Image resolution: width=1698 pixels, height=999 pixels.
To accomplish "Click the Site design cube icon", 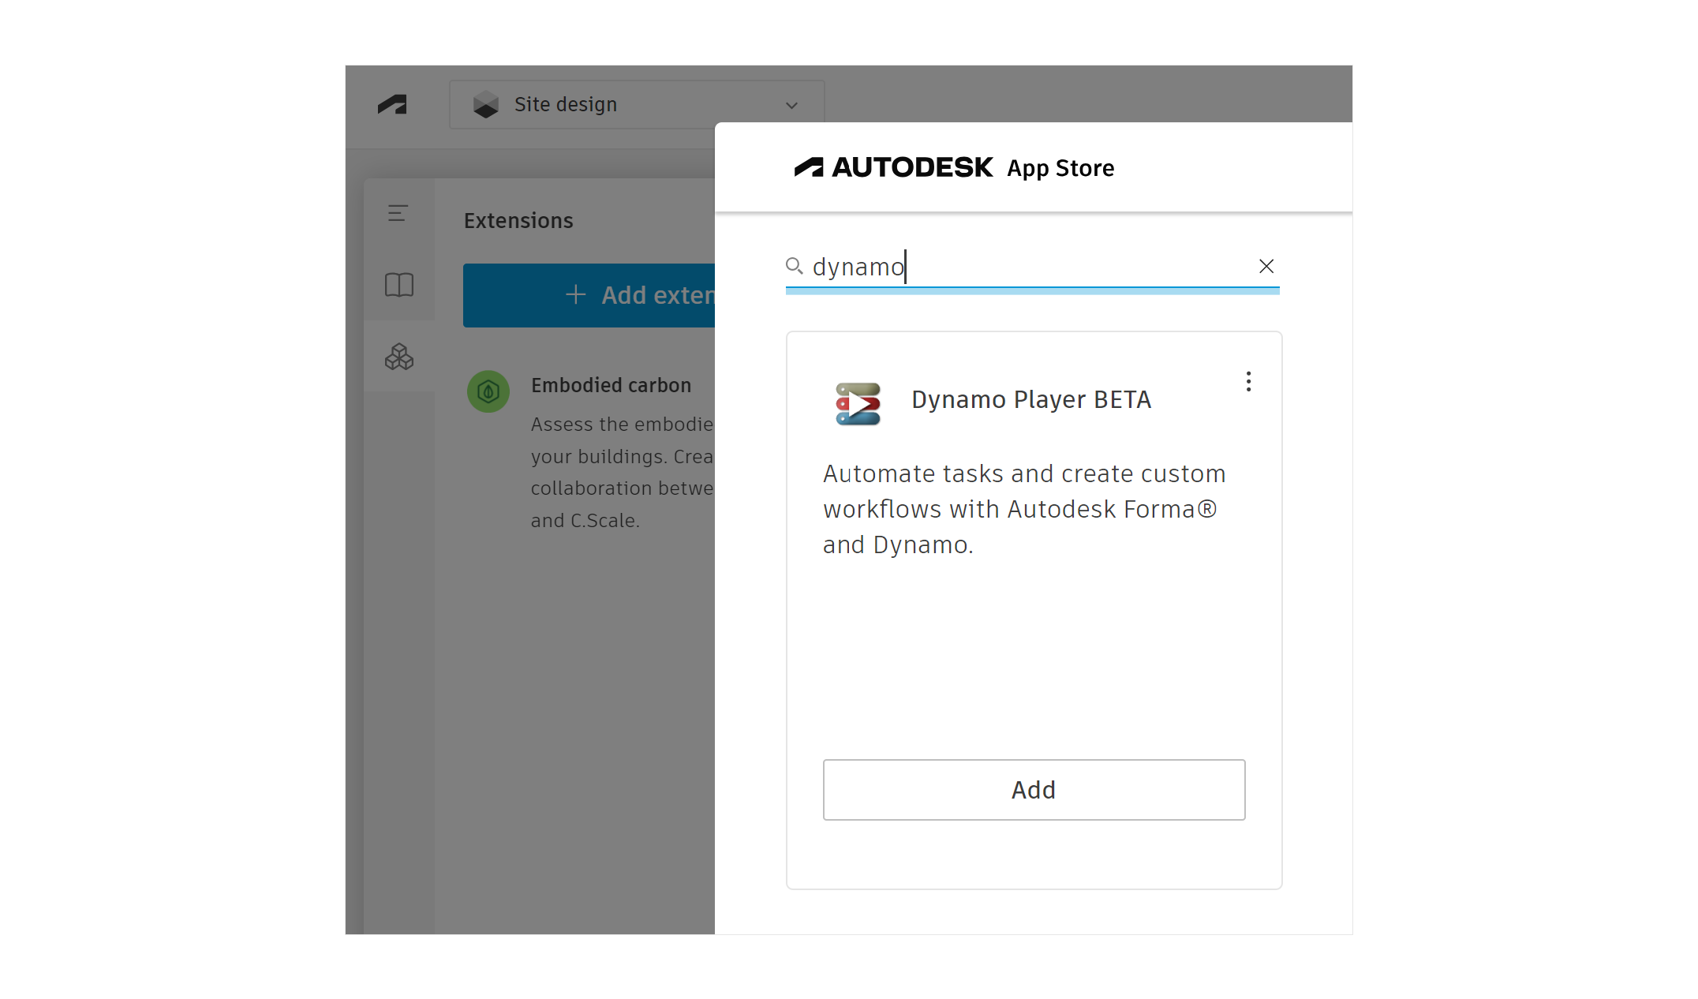I will pos(486,104).
